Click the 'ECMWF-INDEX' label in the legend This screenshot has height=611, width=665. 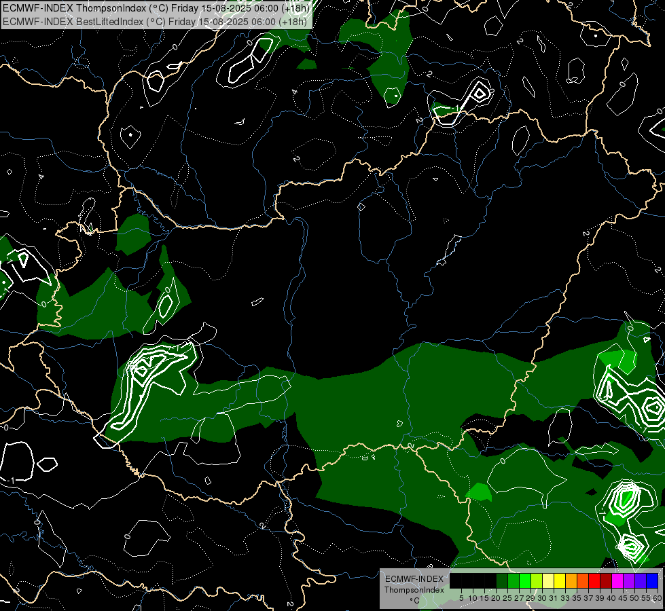414,579
